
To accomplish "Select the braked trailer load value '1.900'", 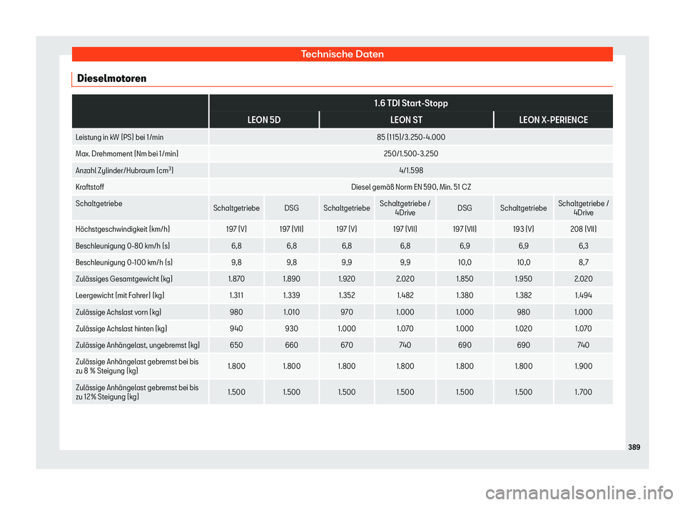I will pos(583,366).
